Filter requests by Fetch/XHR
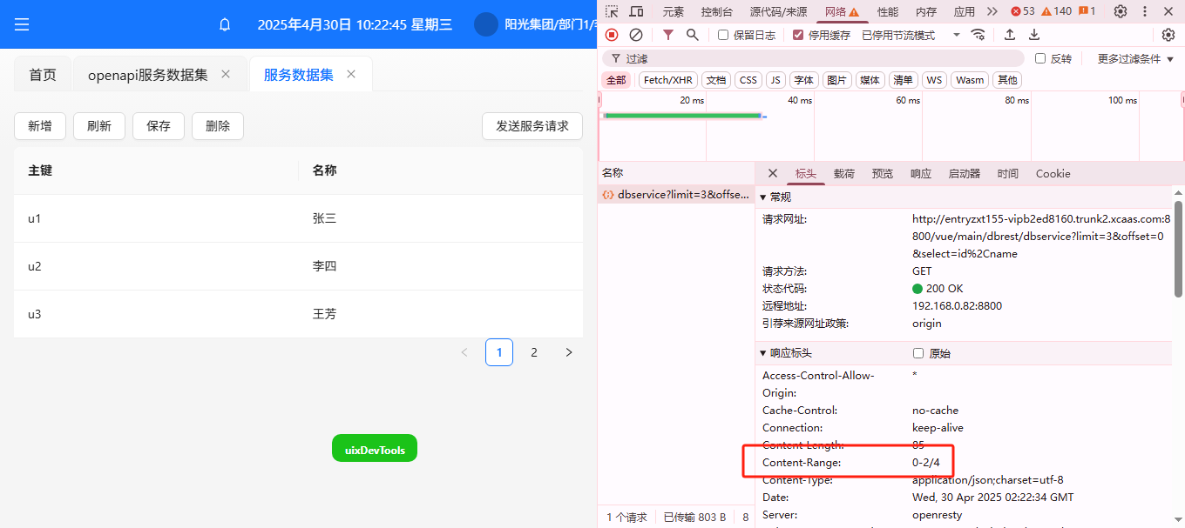 [x=668, y=80]
